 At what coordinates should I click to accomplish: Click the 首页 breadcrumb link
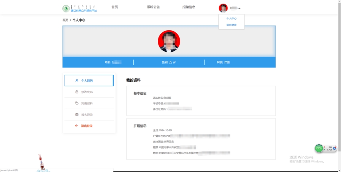(65, 20)
